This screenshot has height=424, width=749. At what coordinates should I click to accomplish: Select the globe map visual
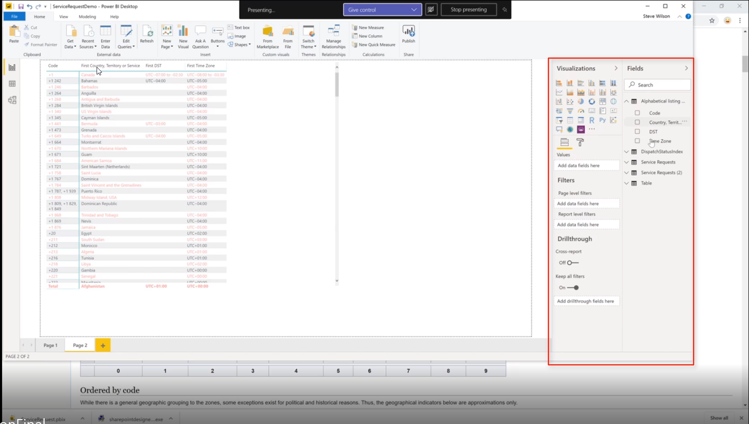point(613,102)
